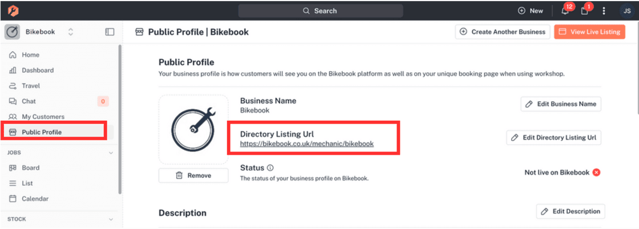Click the orange app logo icon
639x229 pixels.
point(13,10)
